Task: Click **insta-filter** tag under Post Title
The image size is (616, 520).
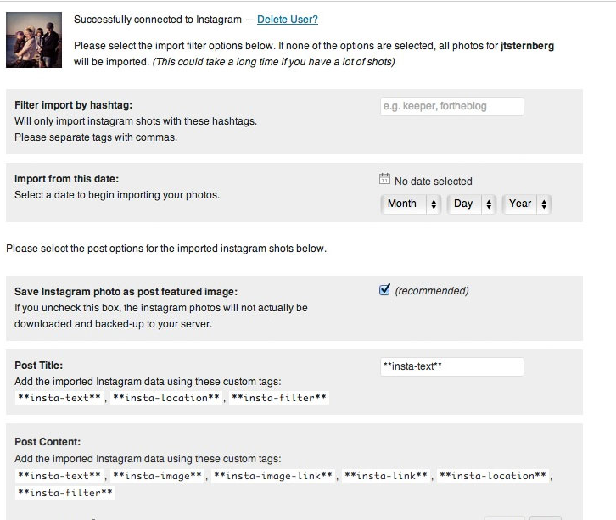Action: [279, 398]
